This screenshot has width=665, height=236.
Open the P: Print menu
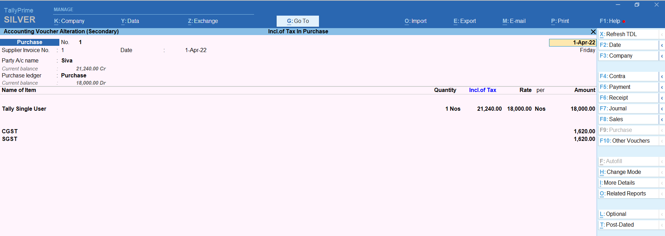pos(560,21)
